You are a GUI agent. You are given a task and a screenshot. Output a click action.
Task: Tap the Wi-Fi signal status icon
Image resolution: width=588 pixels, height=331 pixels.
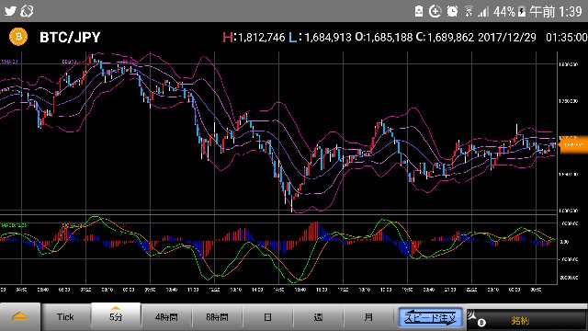click(469, 12)
